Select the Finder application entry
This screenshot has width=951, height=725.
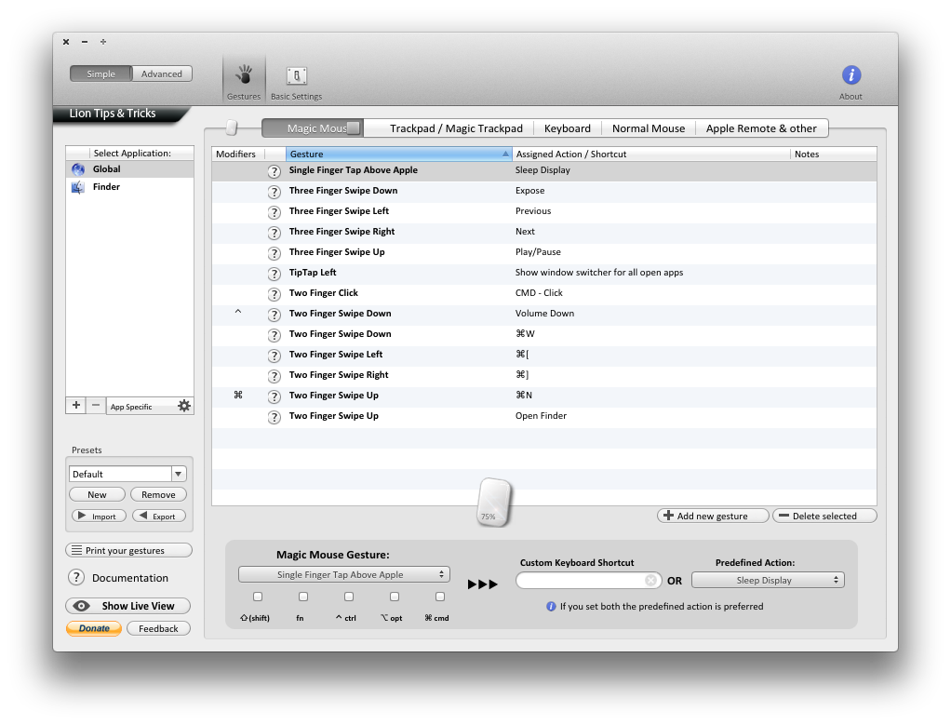(129, 187)
